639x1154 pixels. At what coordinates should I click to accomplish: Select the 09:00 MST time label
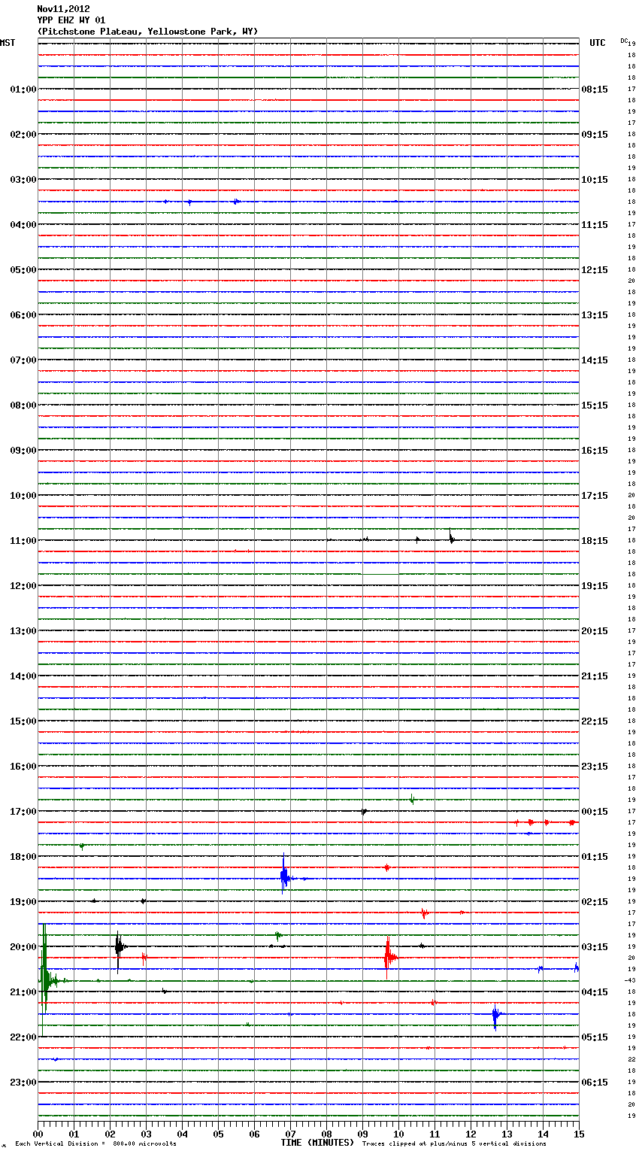23,451
